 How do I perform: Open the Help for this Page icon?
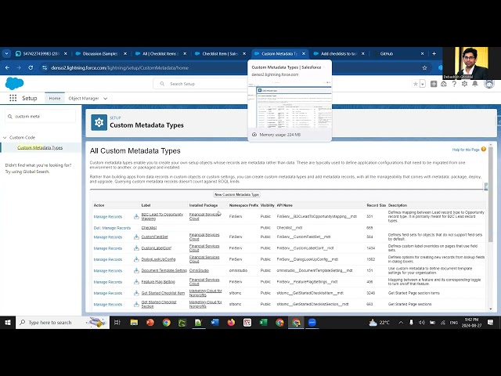[484, 150]
